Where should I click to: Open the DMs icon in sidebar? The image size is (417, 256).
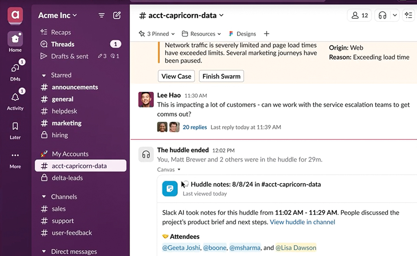coord(15,68)
